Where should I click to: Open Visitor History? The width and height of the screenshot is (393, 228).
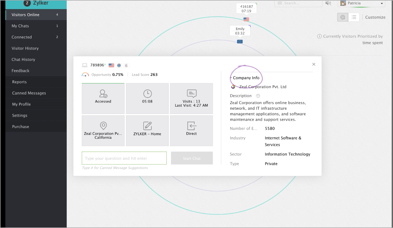click(36, 48)
